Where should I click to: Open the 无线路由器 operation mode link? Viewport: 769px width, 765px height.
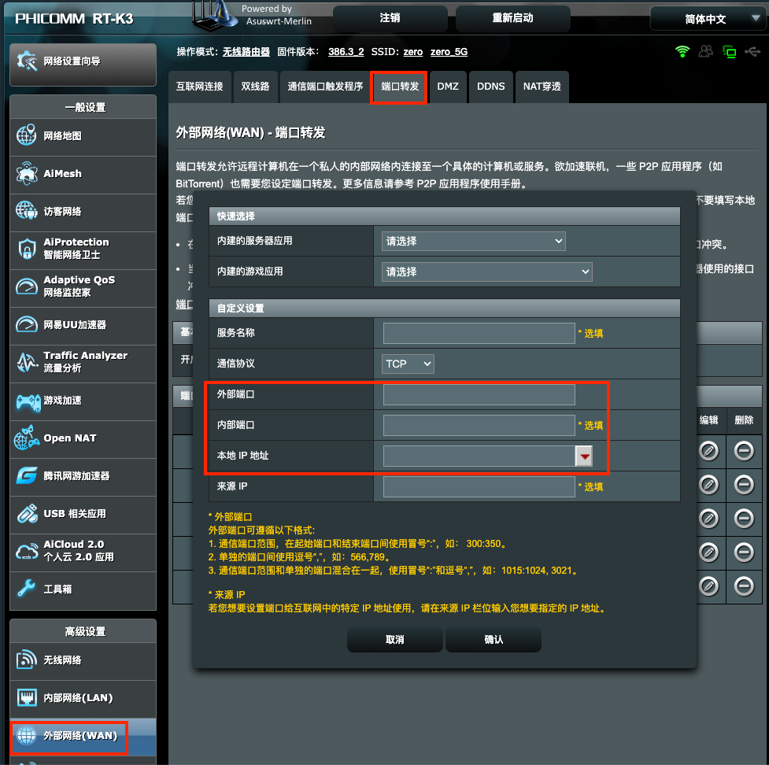[246, 52]
